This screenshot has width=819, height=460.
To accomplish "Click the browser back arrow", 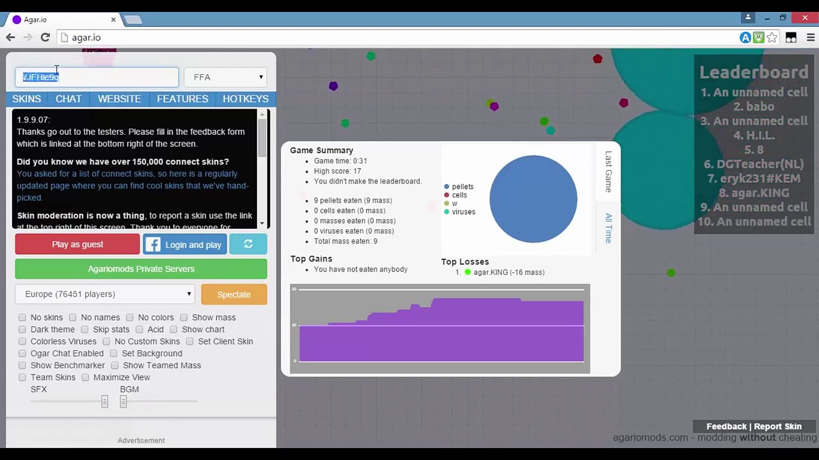I will tap(10, 38).
